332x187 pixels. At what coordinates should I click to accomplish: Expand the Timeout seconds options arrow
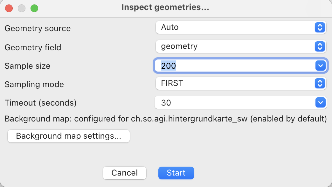(x=320, y=103)
